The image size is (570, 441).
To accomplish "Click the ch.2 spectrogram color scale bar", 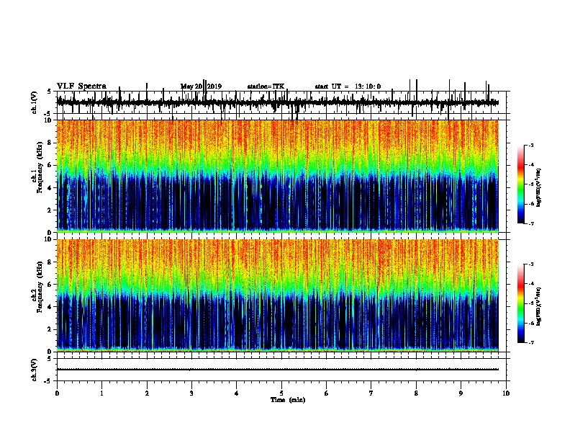I will 521,303.
